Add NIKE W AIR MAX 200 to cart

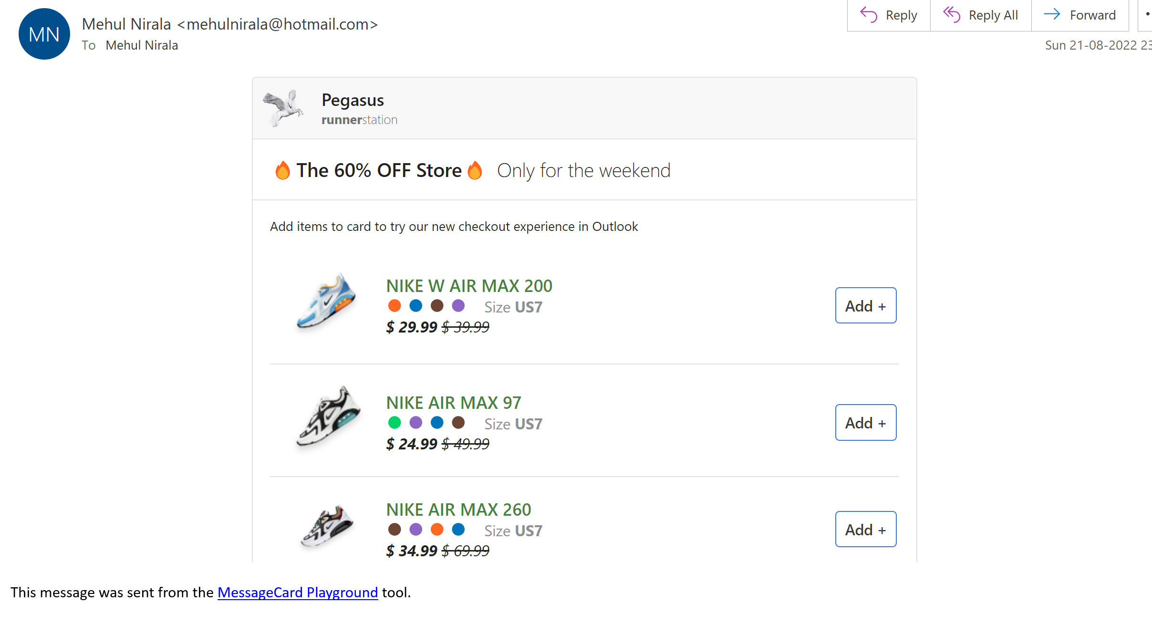pos(866,305)
